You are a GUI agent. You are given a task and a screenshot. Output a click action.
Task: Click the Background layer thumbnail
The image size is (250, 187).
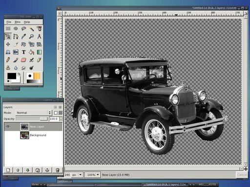point(24,135)
